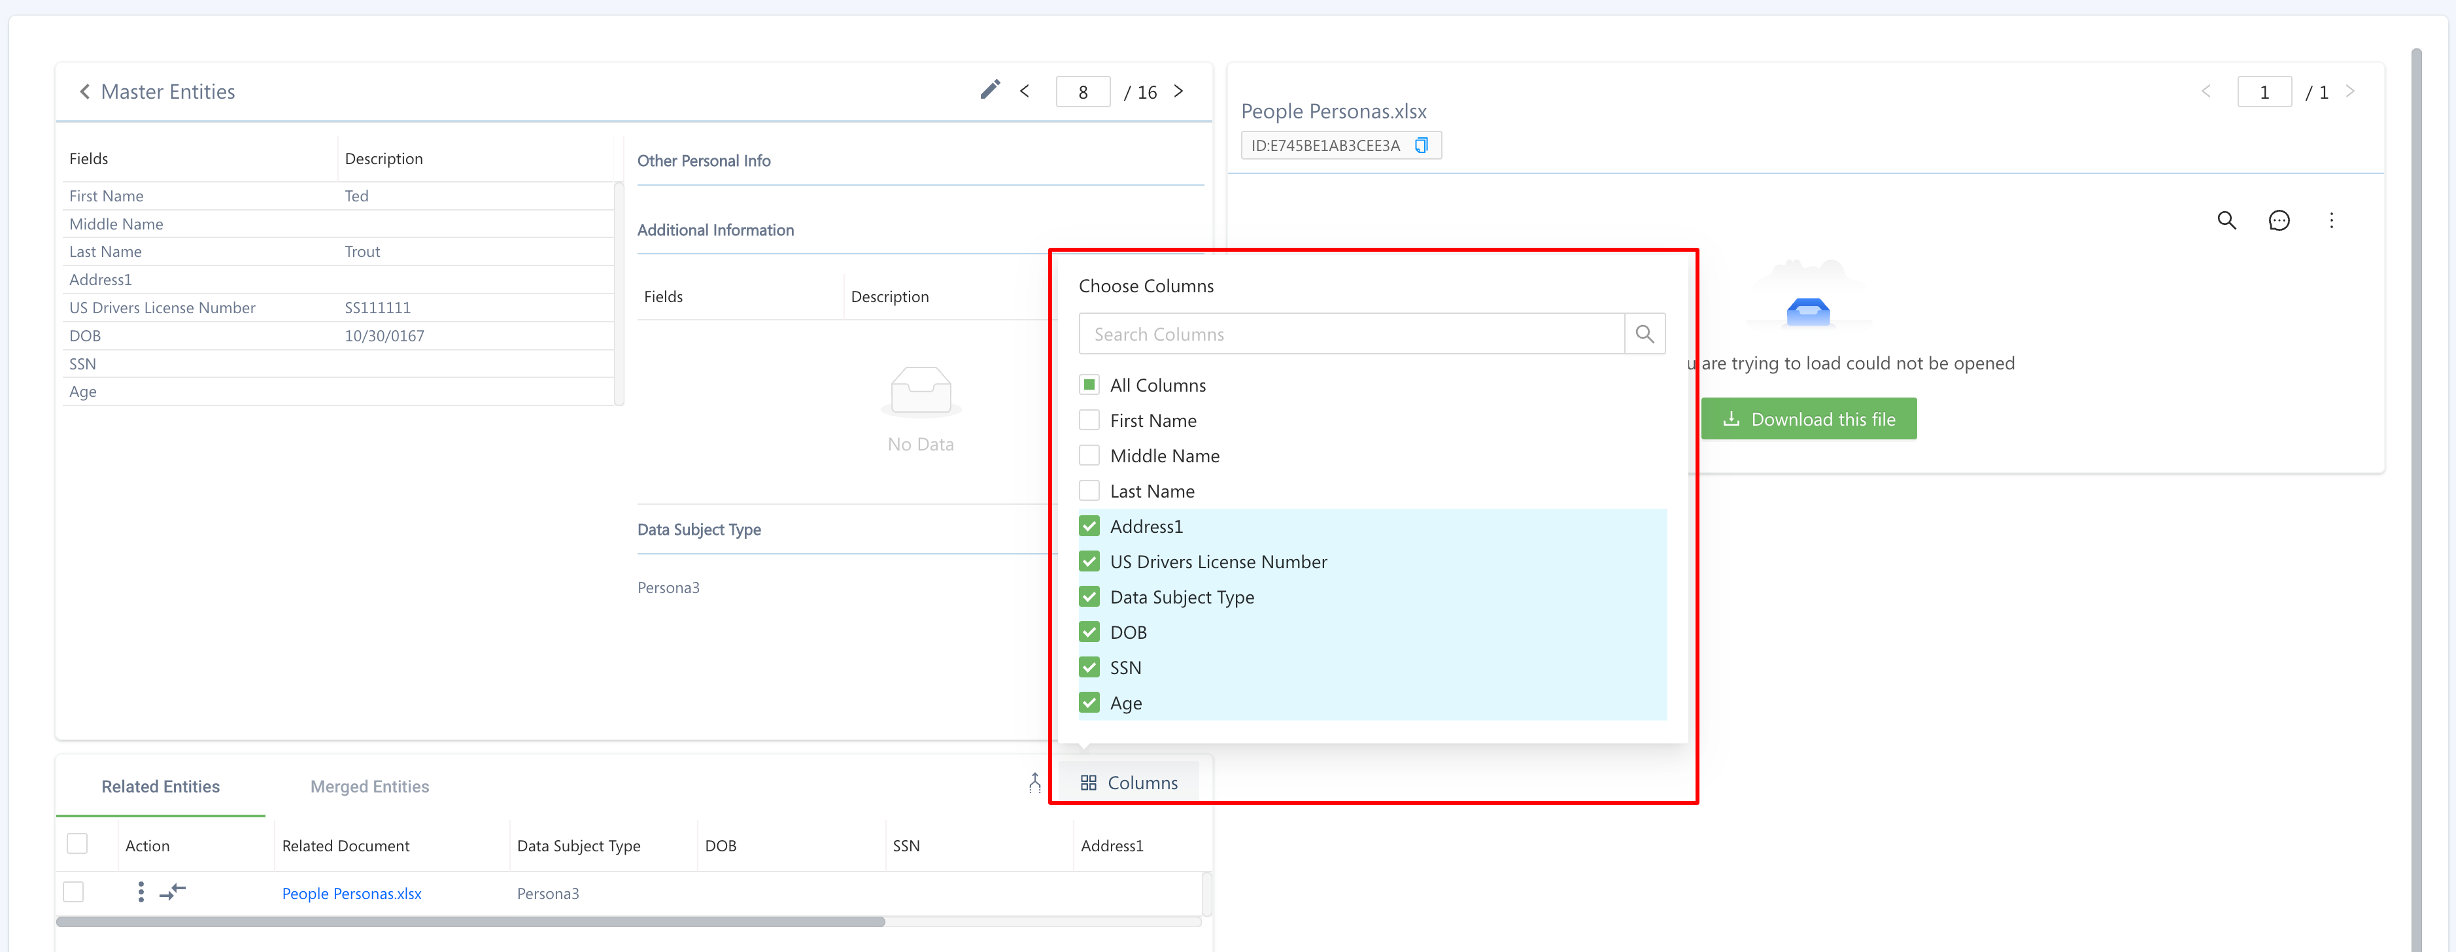Click the pencil edit icon
Image resolution: width=2456 pixels, height=952 pixels.
click(x=989, y=90)
